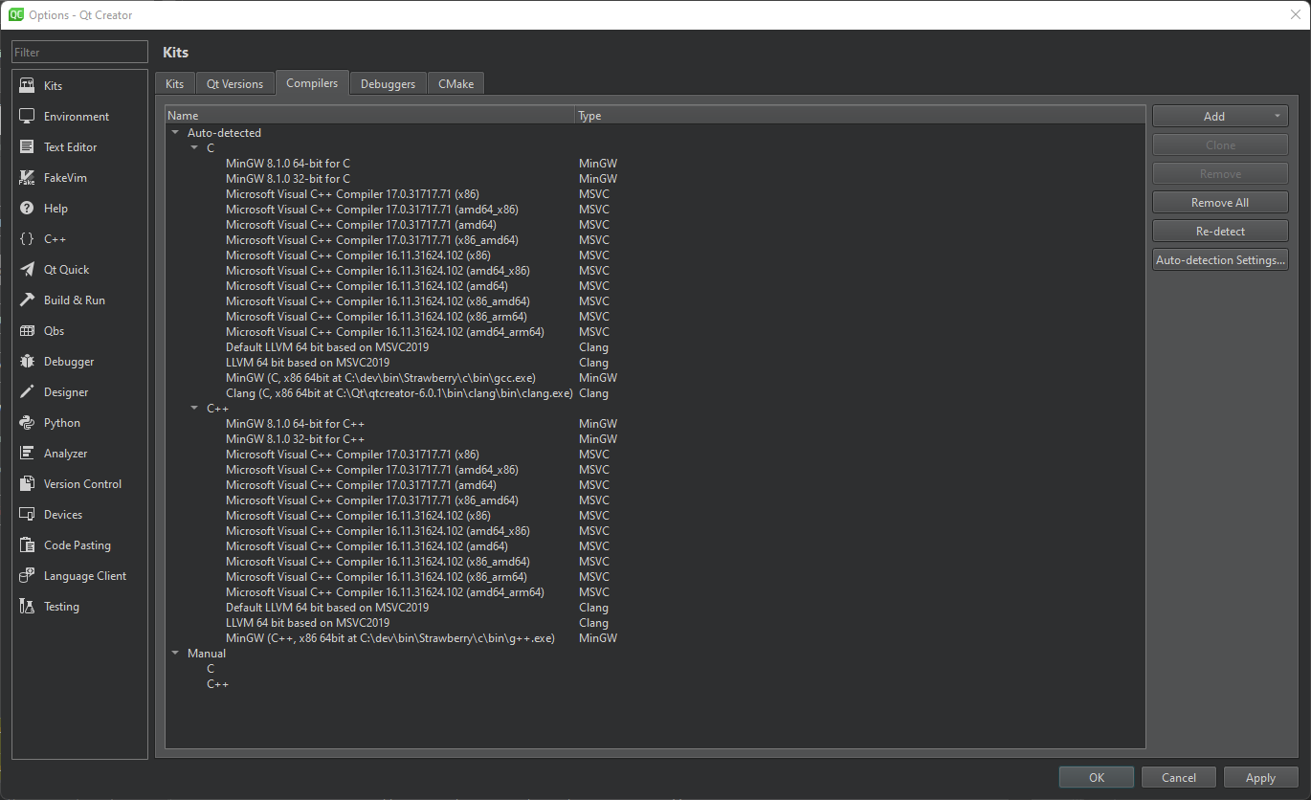
Task: Select MinGW 8.1.0 32-bit for C
Action: tap(288, 179)
